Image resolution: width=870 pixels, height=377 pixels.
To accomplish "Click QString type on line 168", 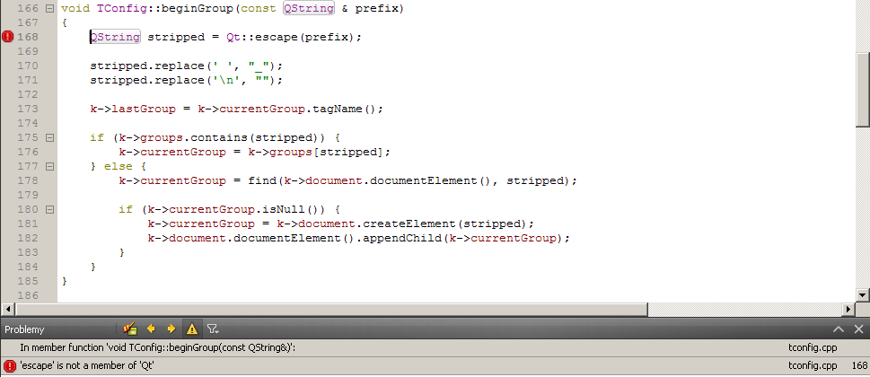I will point(116,37).
